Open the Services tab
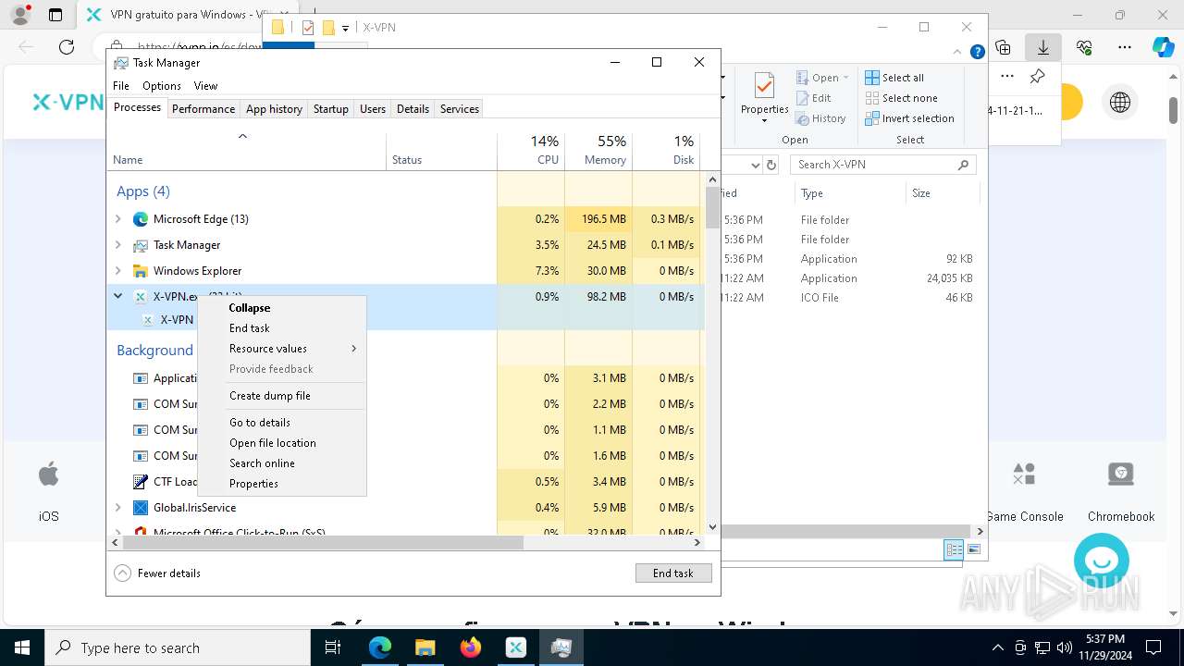Image resolution: width=1184 pixels, height=666 pixels. 460,109
